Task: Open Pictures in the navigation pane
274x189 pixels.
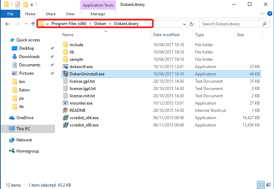Action: coord(26,73)
